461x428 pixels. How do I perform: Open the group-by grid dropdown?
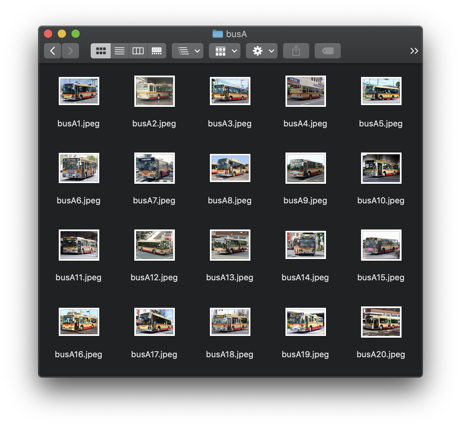click(225, 51)
